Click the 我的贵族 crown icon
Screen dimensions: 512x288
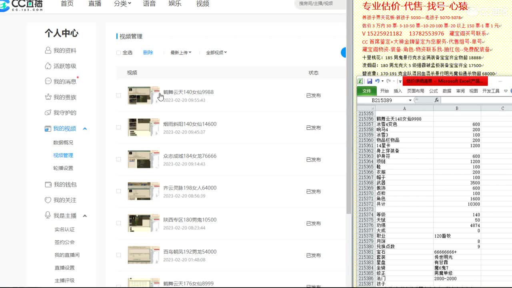[48, 97]
